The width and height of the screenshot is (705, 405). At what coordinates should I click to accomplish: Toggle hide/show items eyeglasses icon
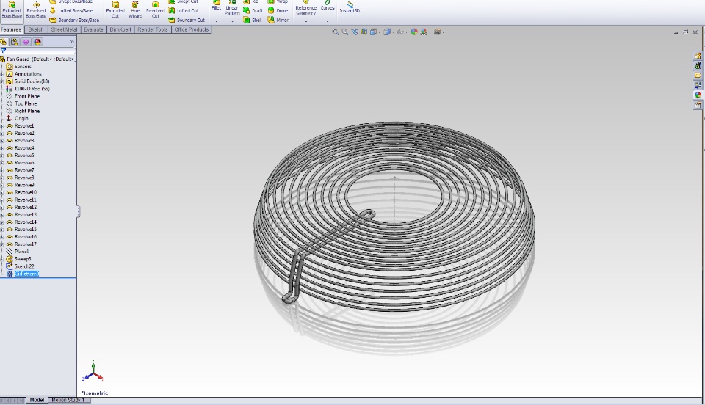click(x=401, y=32)
